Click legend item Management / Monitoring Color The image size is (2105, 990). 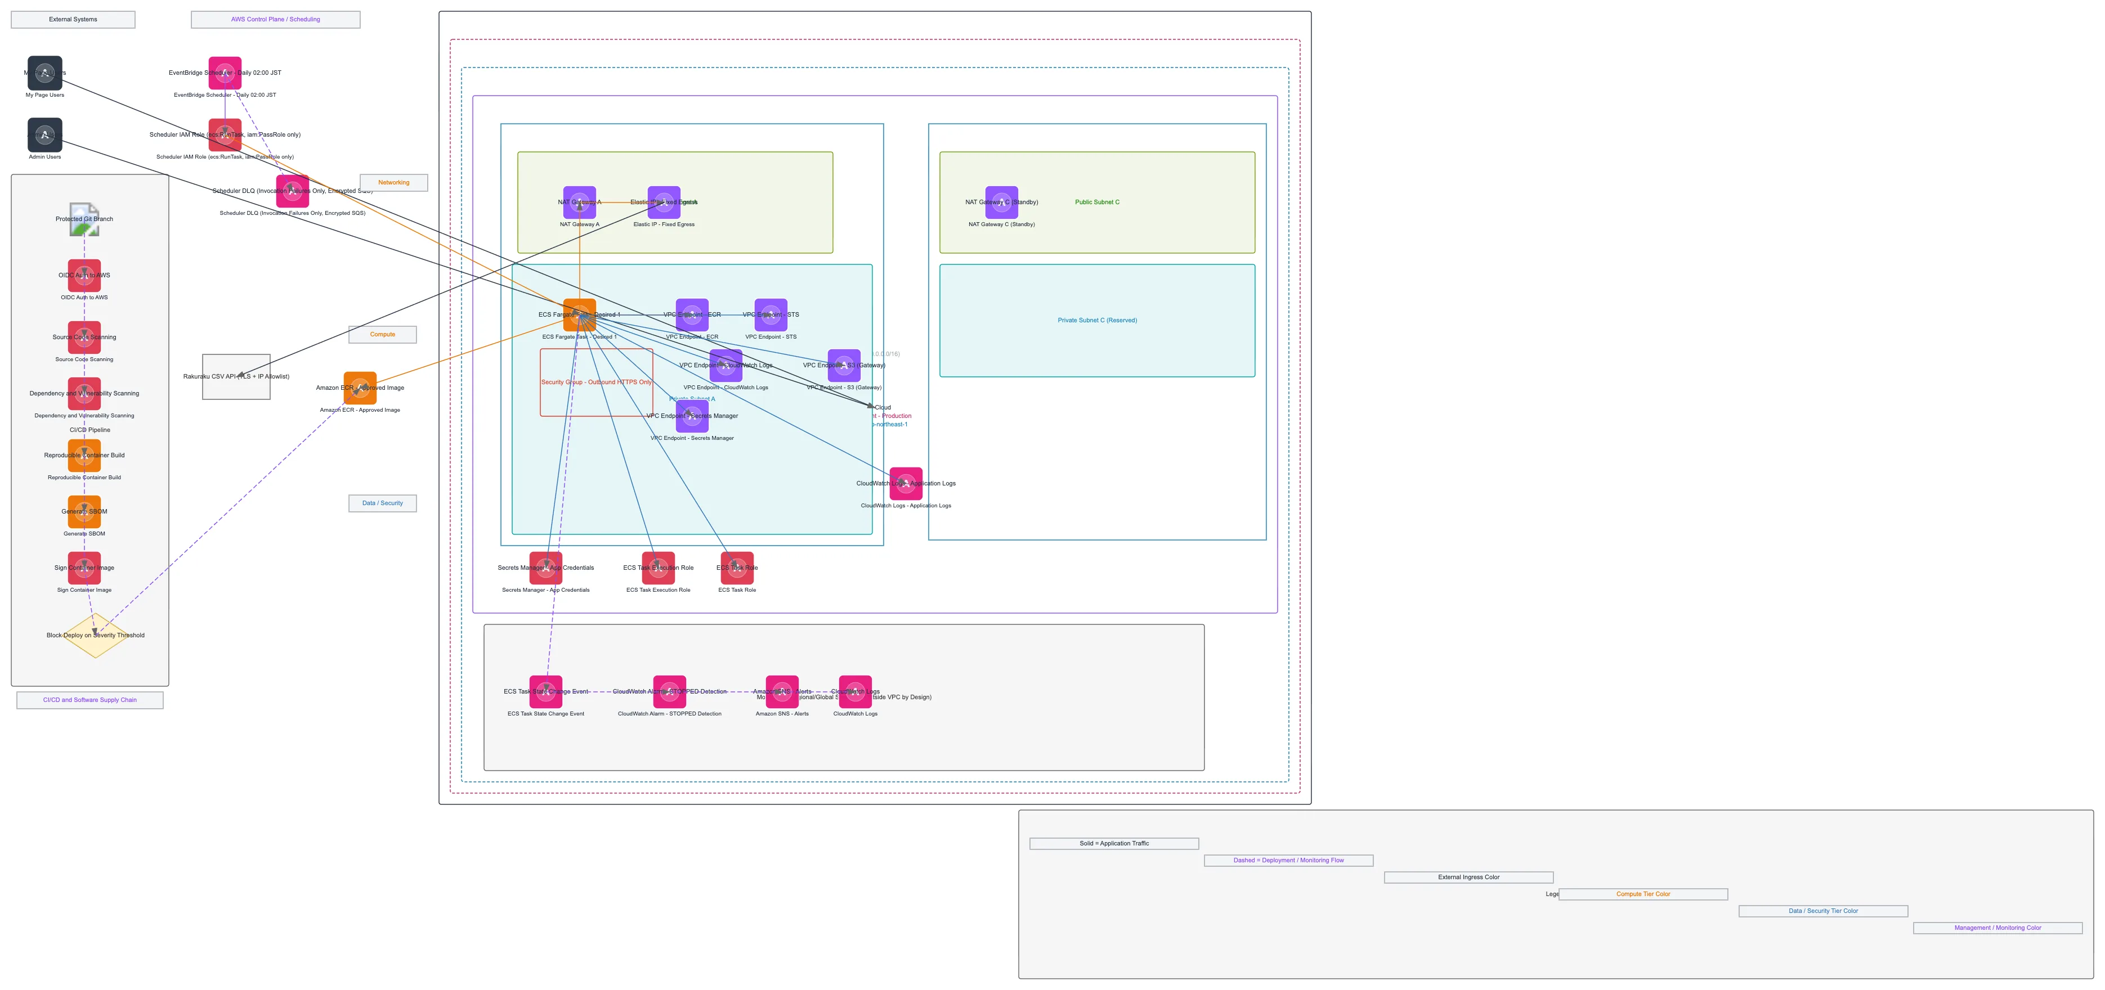coord(1998,928)
